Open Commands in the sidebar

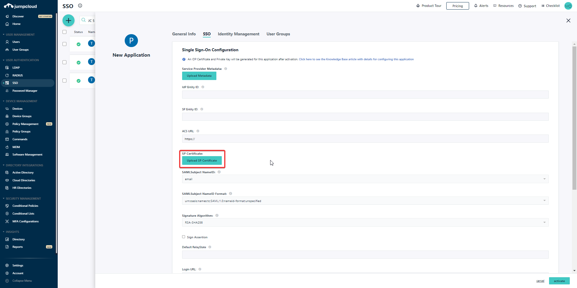pyautogui.click(x=20, y=139)
